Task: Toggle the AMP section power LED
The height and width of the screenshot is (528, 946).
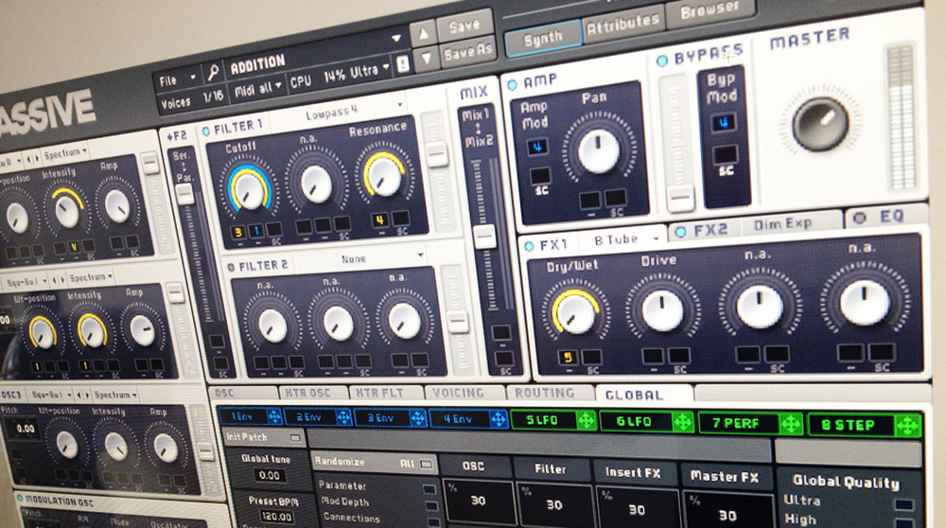Action: tap(512, 85)
